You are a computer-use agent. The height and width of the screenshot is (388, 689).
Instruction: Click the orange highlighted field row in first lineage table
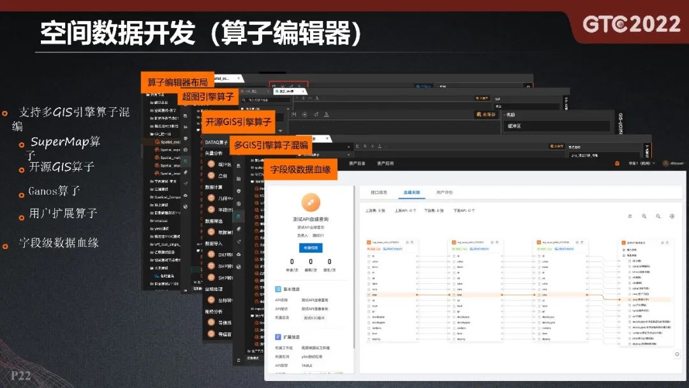click(391, 295)
